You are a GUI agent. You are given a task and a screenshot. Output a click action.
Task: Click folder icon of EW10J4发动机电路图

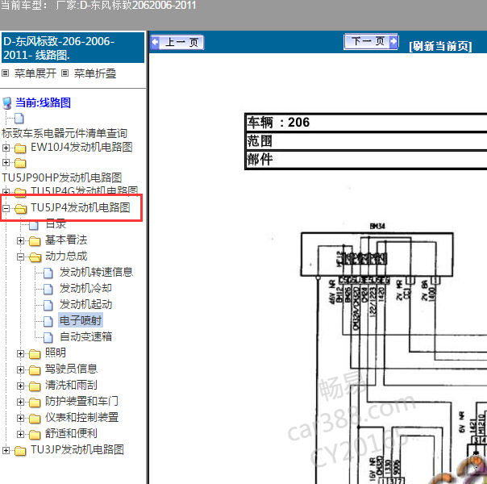(20, 148)
